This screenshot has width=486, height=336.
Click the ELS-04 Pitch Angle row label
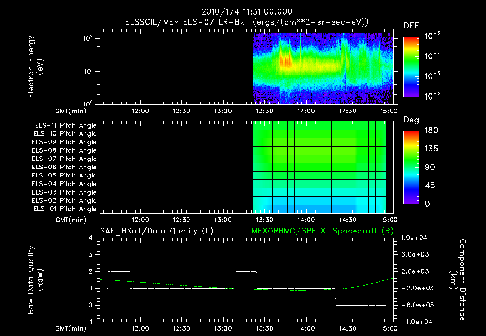pos(65,184)
